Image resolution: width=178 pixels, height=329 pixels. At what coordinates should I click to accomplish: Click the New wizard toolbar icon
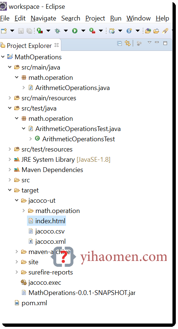tap(4, 31)
